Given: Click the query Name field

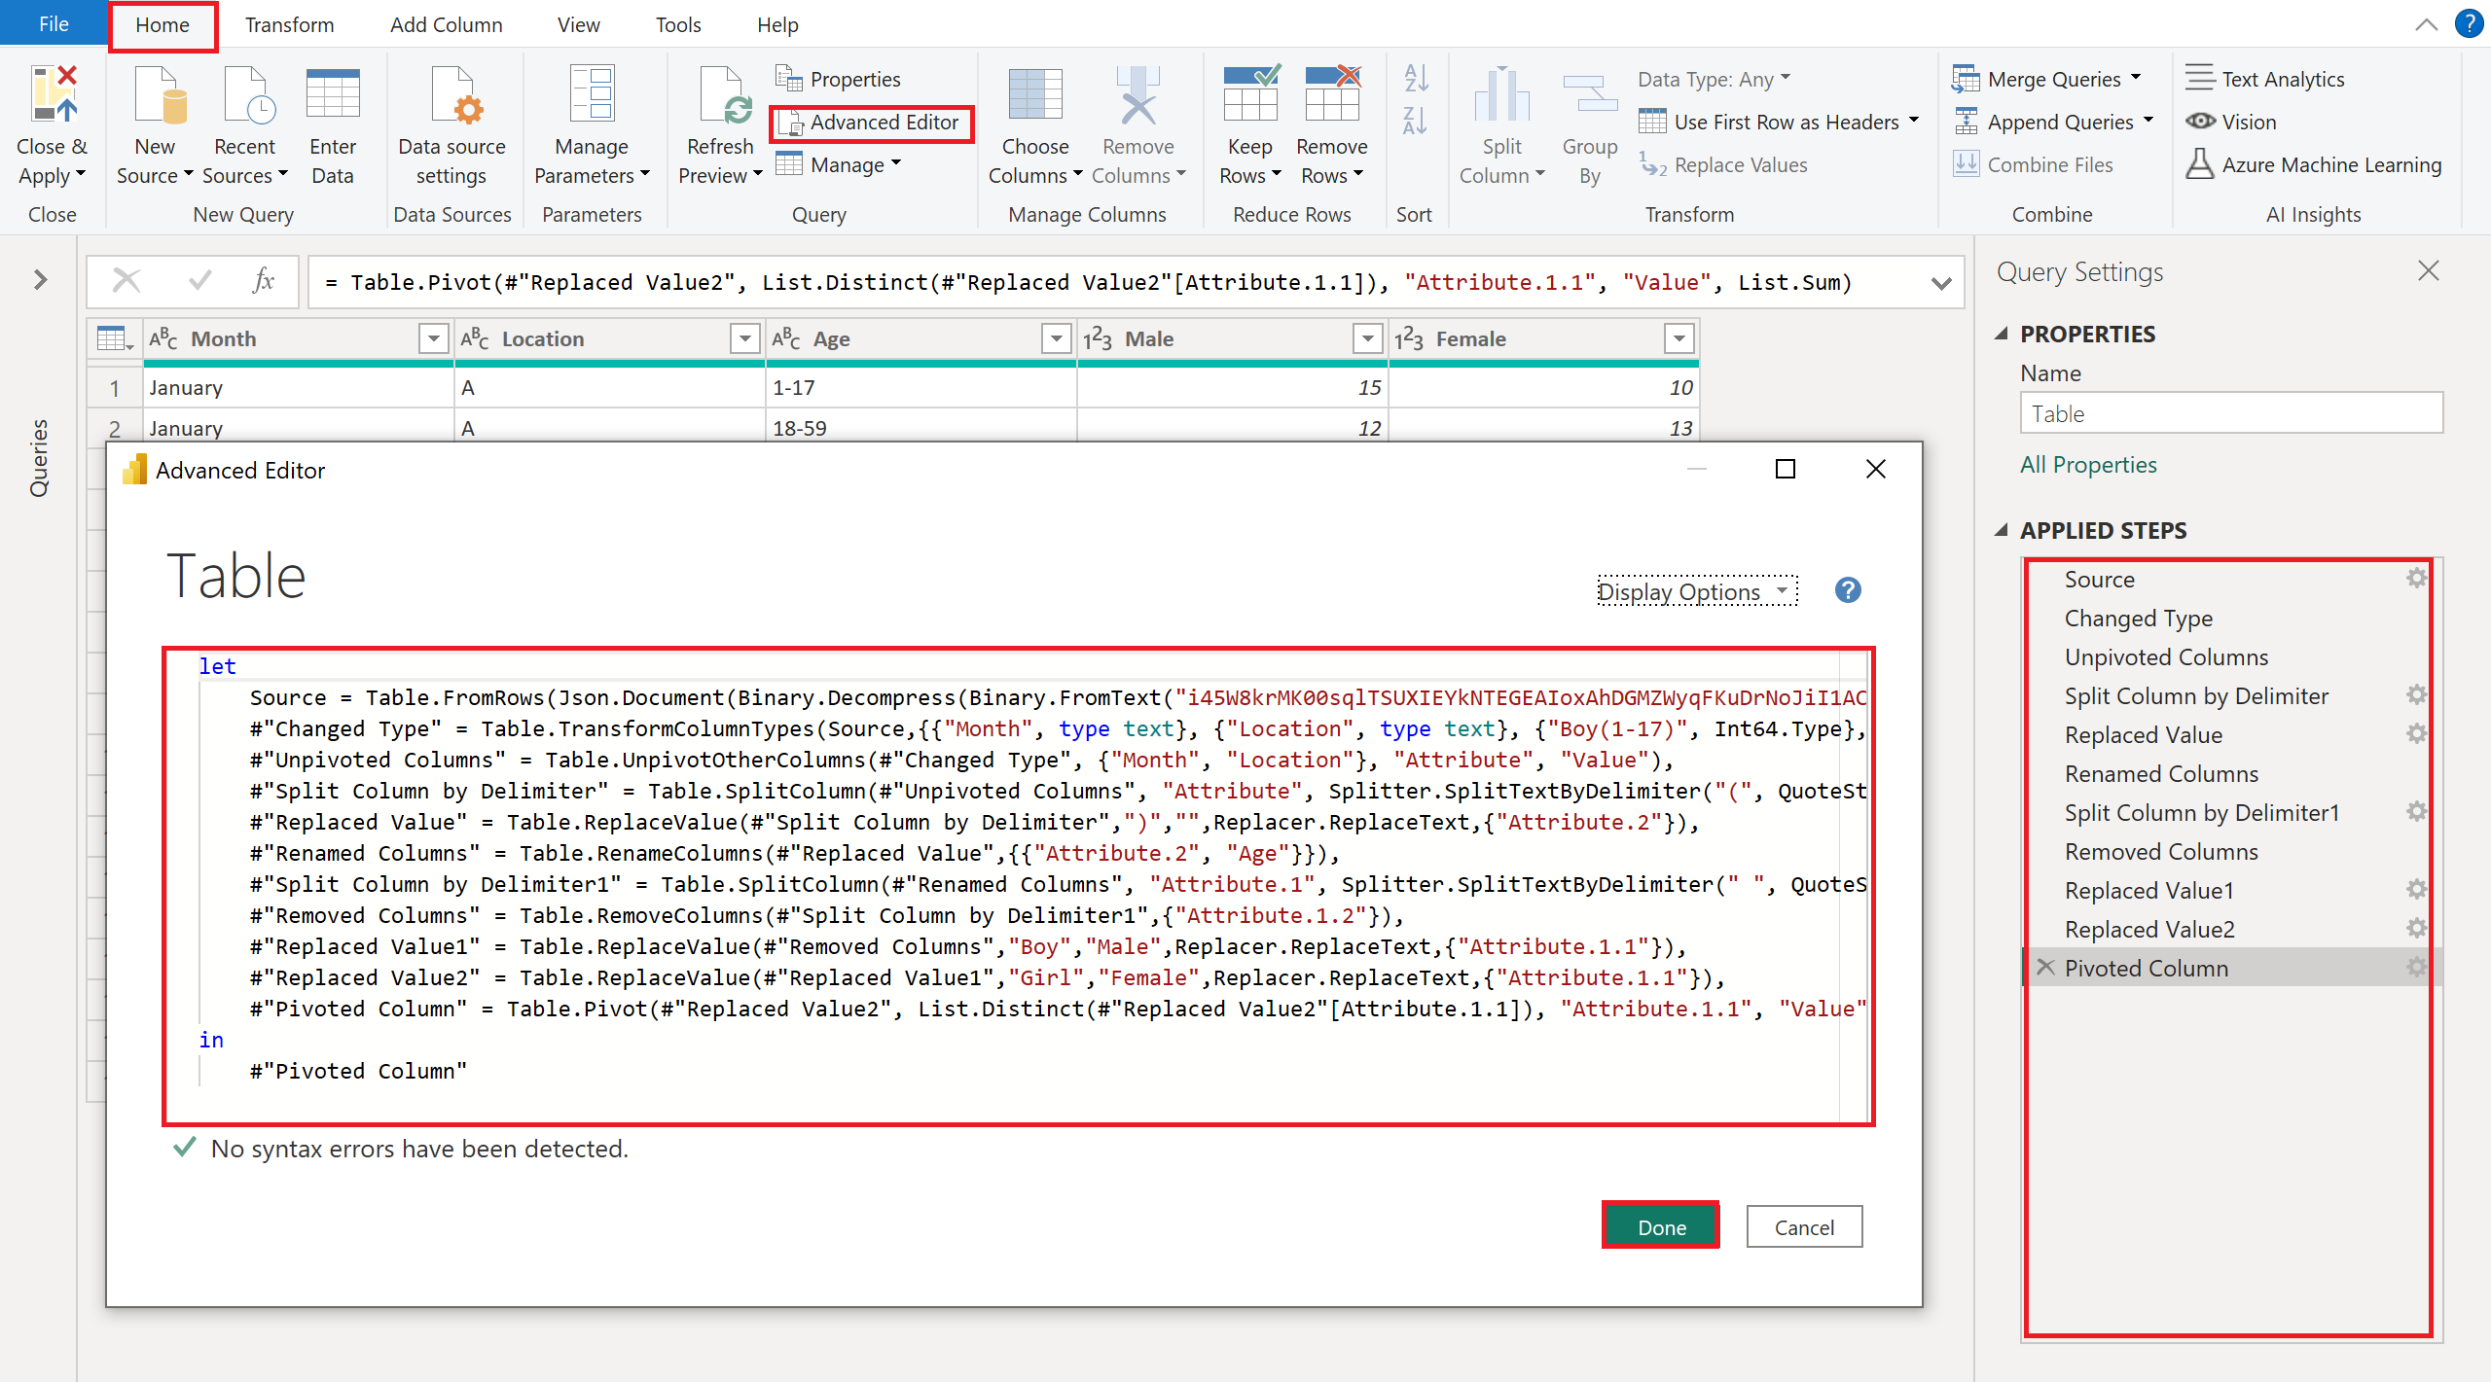Looking at the screenshot, I should (2231, 413).
